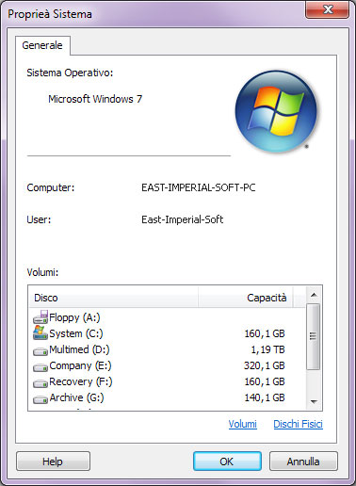
Task: Select the Archive (G:) row text
Action: [76, 397]
